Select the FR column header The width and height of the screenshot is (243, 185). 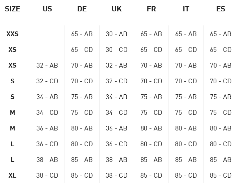pos(151,9)
